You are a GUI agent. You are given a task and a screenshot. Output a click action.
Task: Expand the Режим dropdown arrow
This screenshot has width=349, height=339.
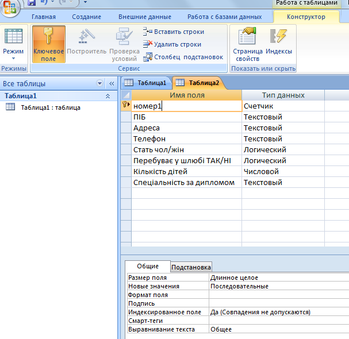coord(13,58)
